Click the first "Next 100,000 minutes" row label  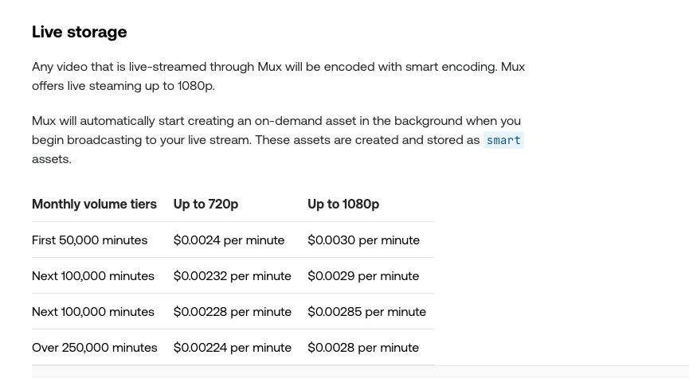[93, 275]
